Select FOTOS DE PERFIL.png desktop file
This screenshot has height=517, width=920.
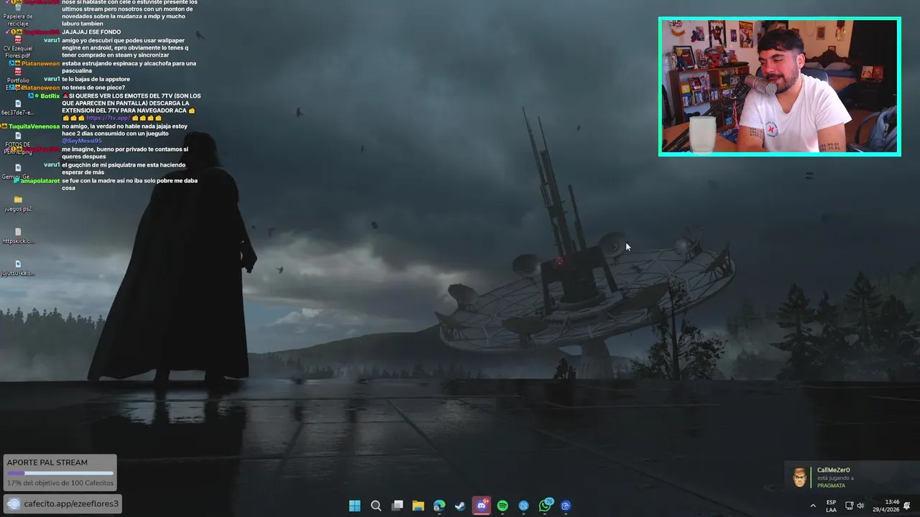pos(18,142)
